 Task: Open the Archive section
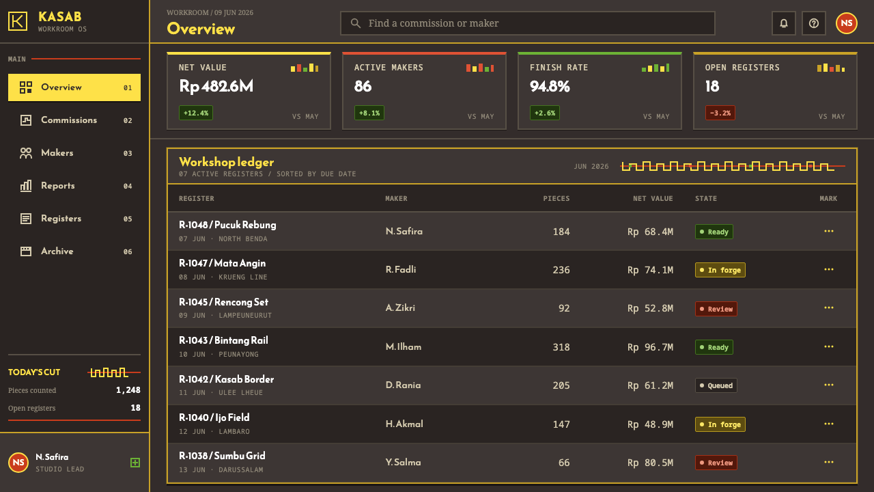pos(74,251)
